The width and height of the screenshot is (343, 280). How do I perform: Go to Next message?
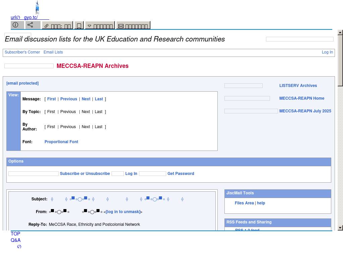click(x=86, y=99)
